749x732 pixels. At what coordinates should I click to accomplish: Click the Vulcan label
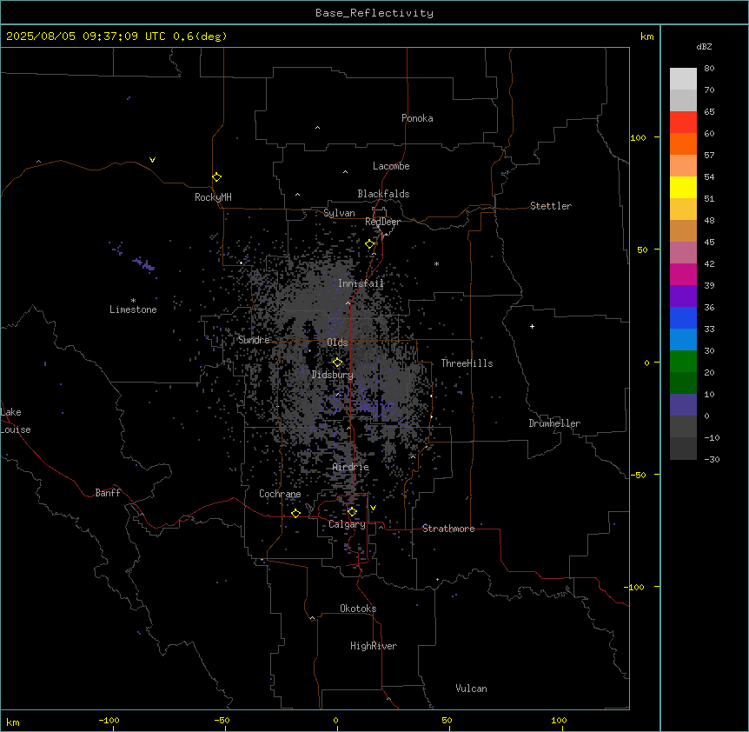[472, 689]
